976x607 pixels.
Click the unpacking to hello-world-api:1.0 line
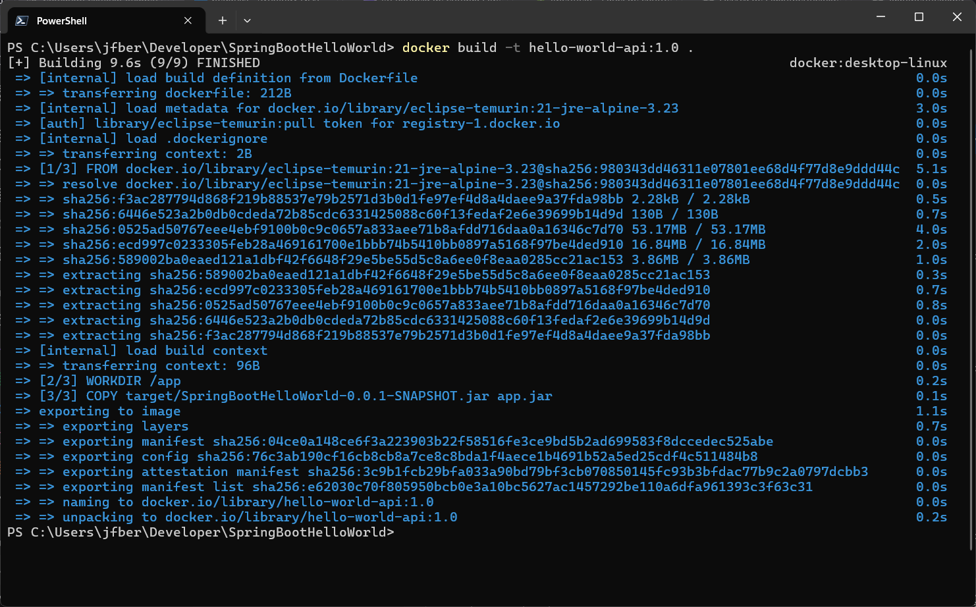point(260,517)
